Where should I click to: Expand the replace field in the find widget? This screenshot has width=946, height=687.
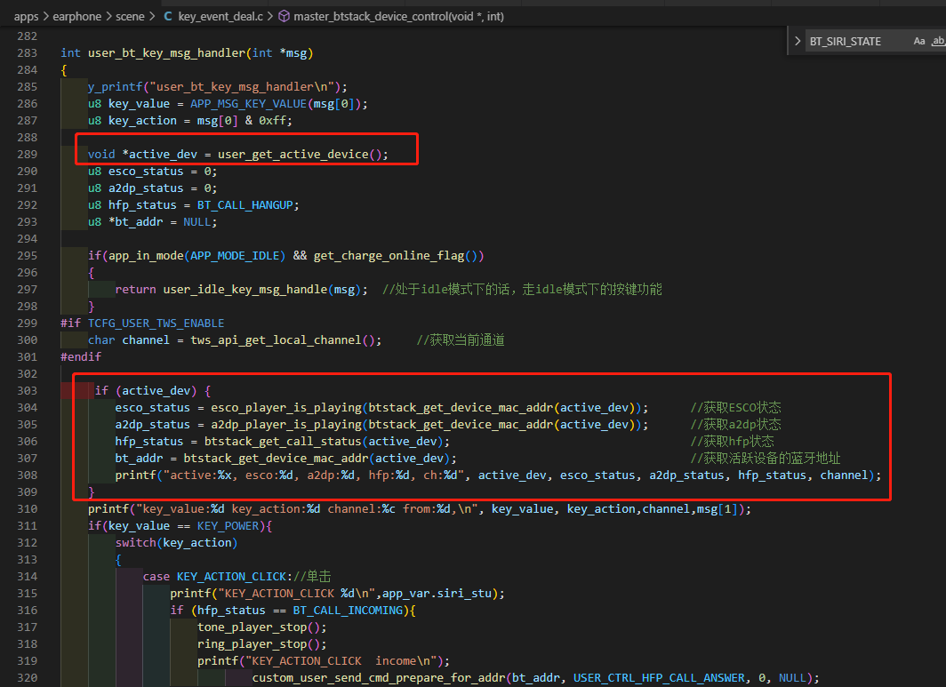tap(797, 41)
